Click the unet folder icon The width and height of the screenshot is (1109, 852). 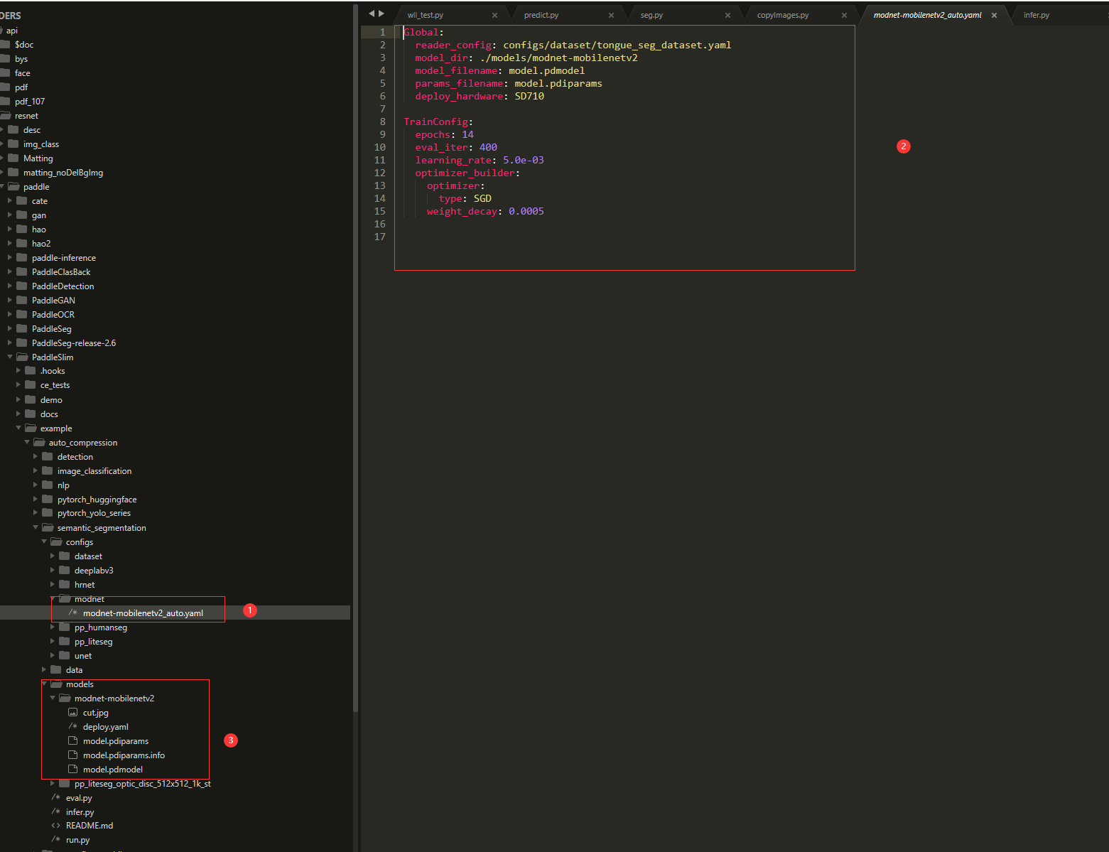pos(64,655)
